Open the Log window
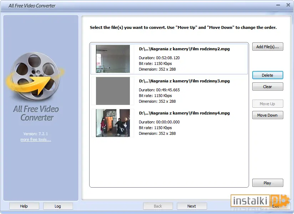 click(58, 206)
